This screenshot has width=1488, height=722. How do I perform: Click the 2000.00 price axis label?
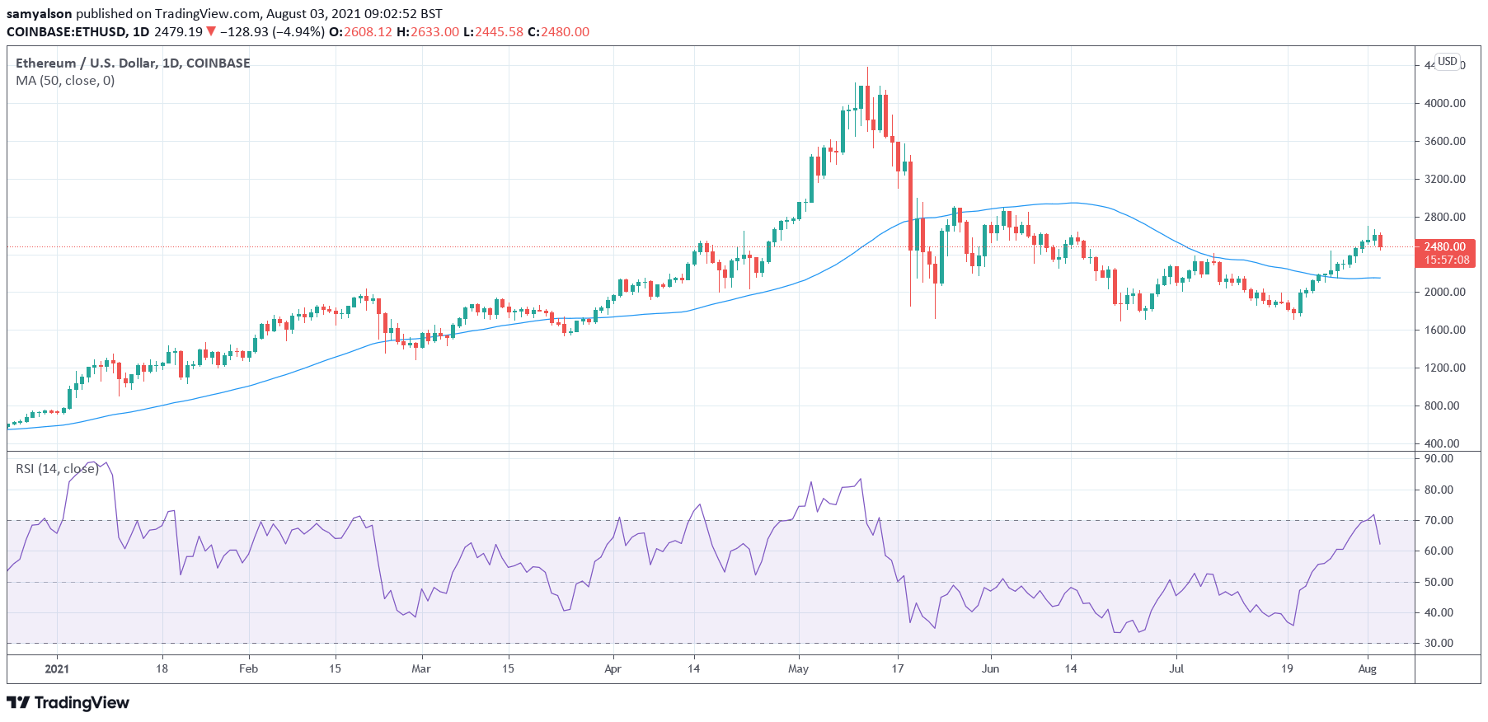[1445, 292]
